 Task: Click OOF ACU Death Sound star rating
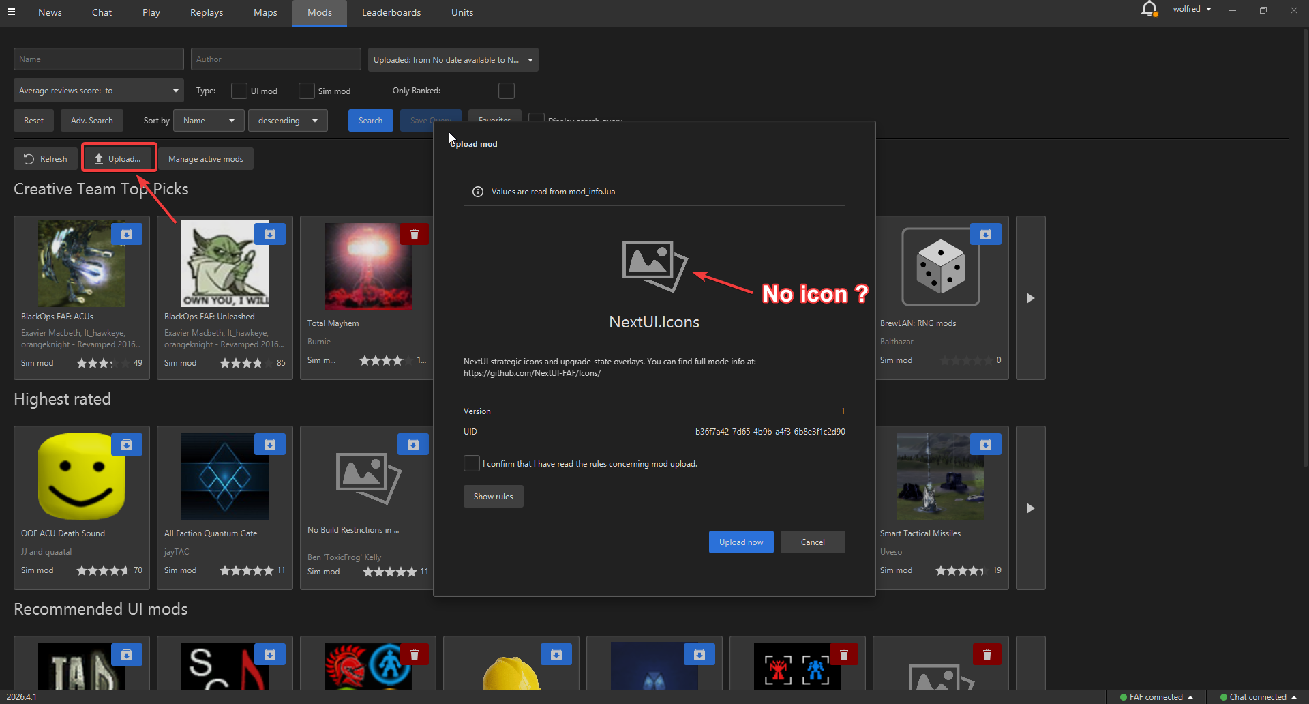coord(102,570)
